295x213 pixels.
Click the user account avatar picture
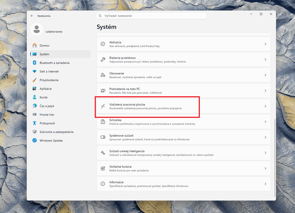37,29
